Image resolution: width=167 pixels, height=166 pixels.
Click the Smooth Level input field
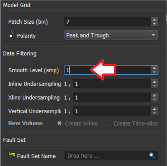[108, 70]
